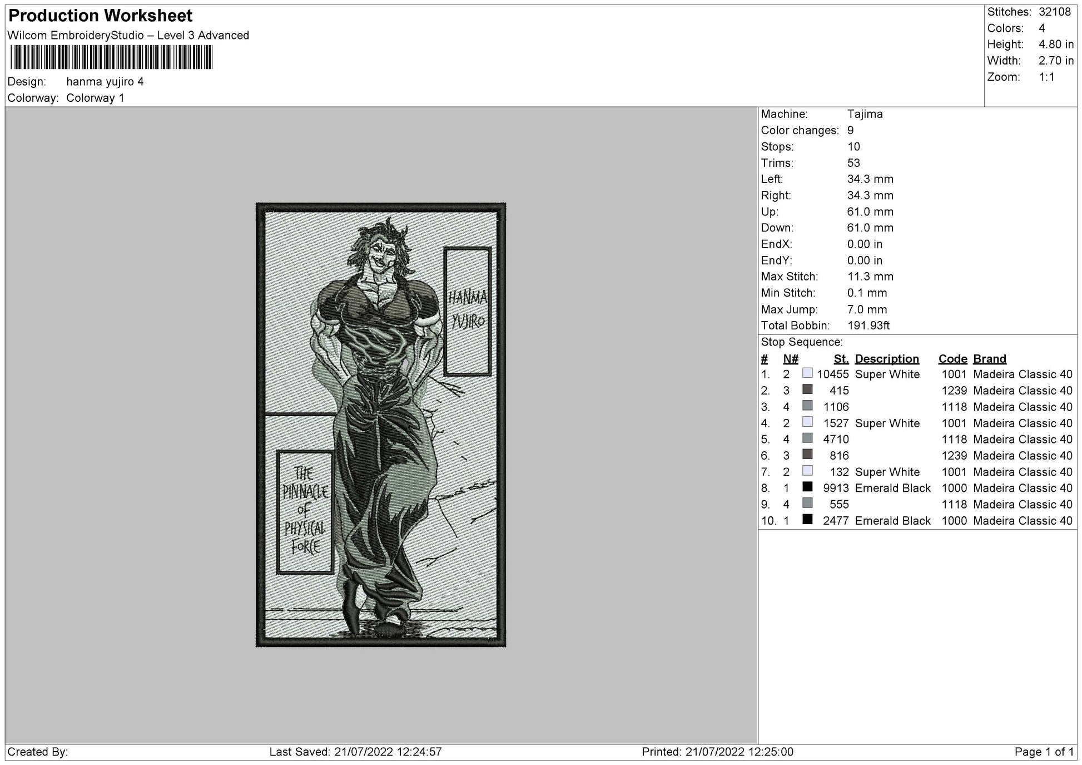1082x765 pixels.
Task: Click the dark gray swatch in row 6
Action: pos(807,455)
